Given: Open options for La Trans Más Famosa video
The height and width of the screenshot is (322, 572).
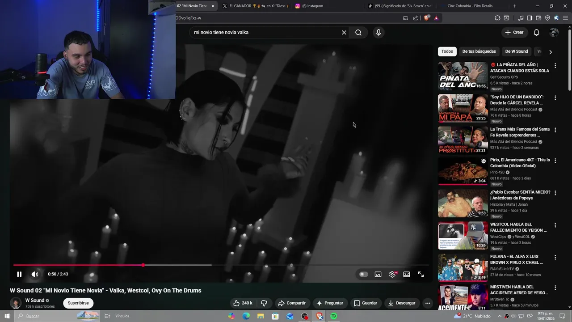Looking at the screenshot, I should point(555,130).
